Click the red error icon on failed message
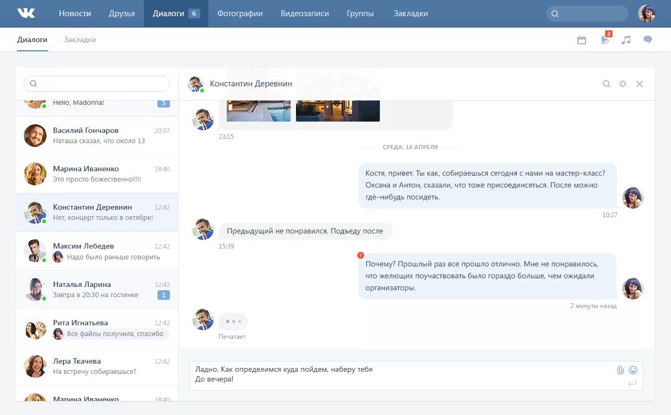The height and width of the screenshot is (415, 671). [x=361, y=255]
